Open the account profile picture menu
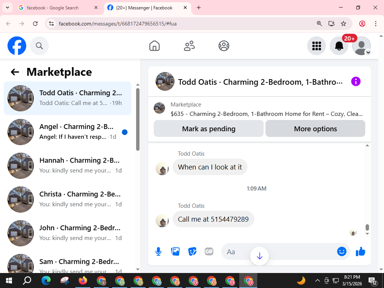The height and width of the screenshot is (288, 384). click(361, 46)
